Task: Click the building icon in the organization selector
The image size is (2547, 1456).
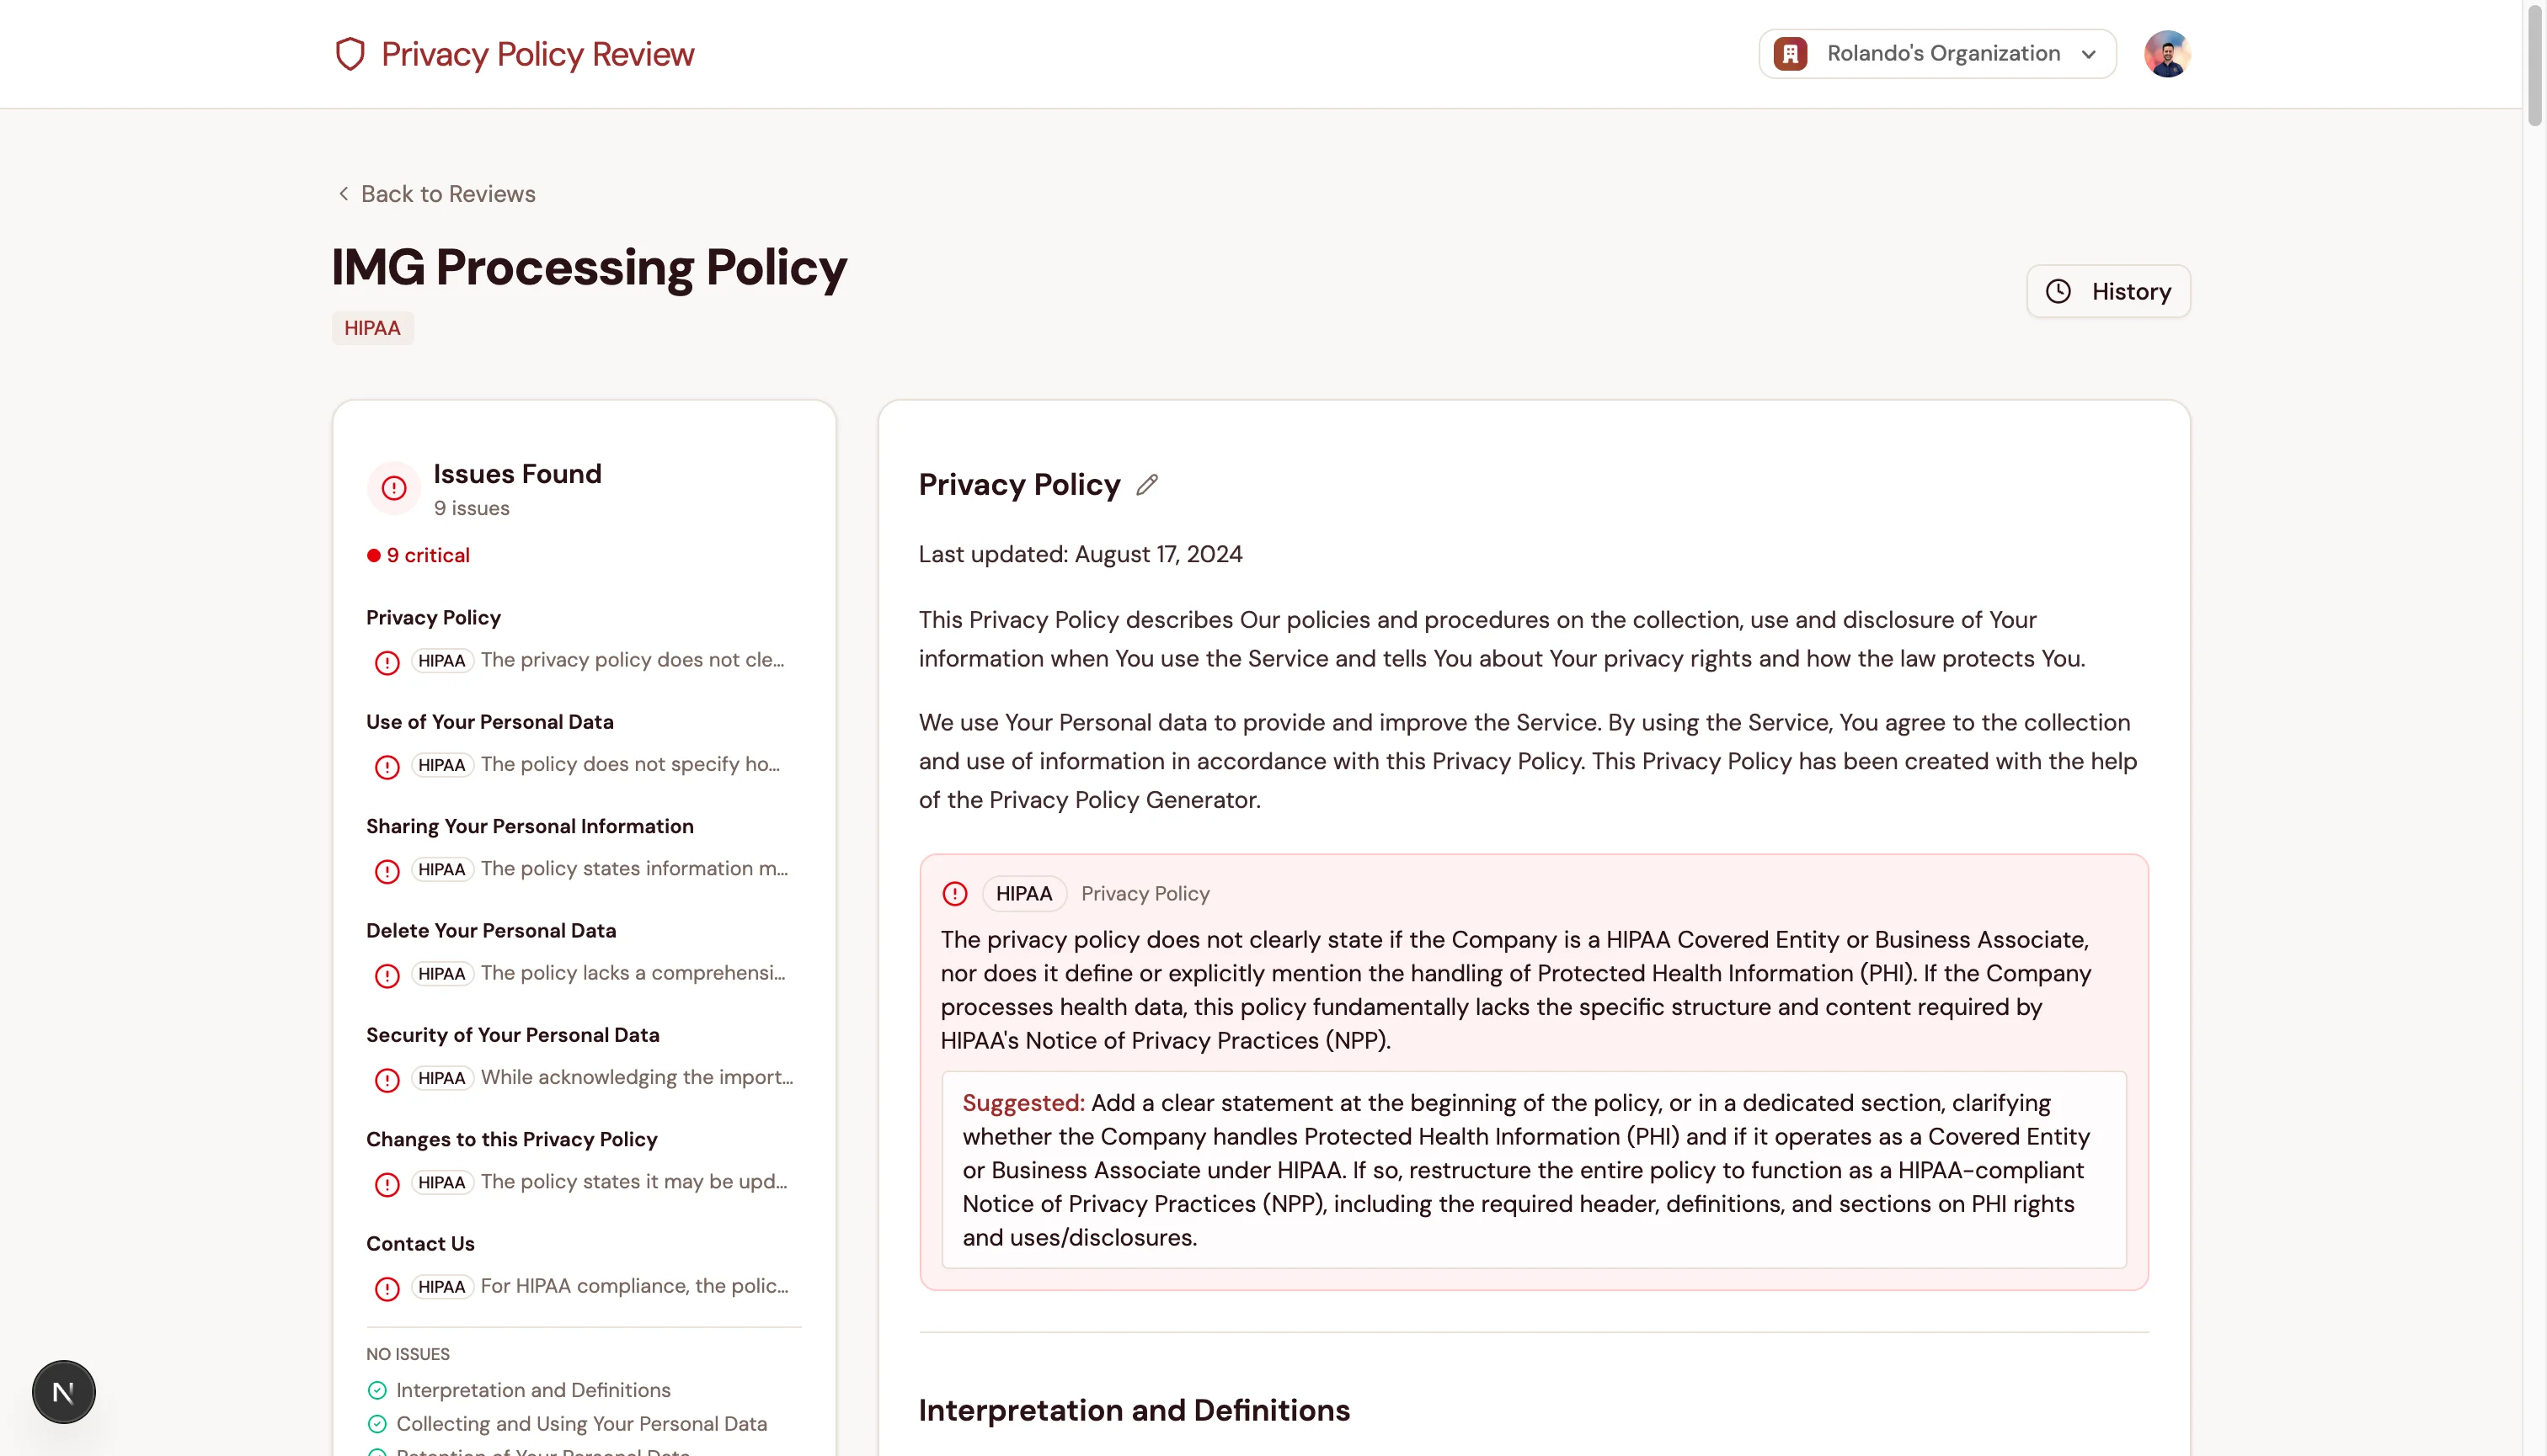Action: (x=1791, y=53)
